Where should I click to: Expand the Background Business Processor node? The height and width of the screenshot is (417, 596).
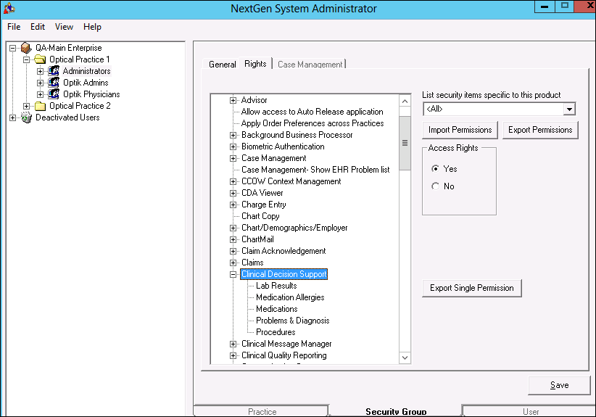pos(233,136)
